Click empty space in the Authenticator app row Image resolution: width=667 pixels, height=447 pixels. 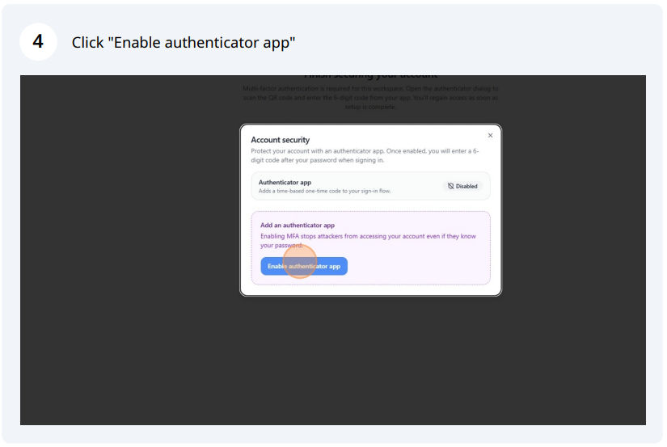click(404, 186)
